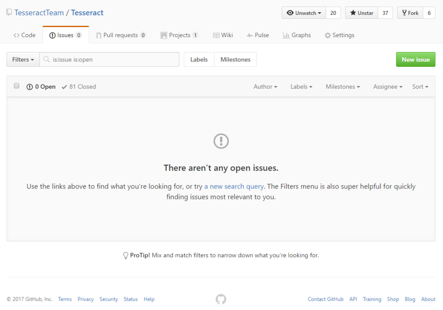Click the GitHub Octocat footer logo
The width and height of the screenshot is (443, 310).
(x=221, y=299)
